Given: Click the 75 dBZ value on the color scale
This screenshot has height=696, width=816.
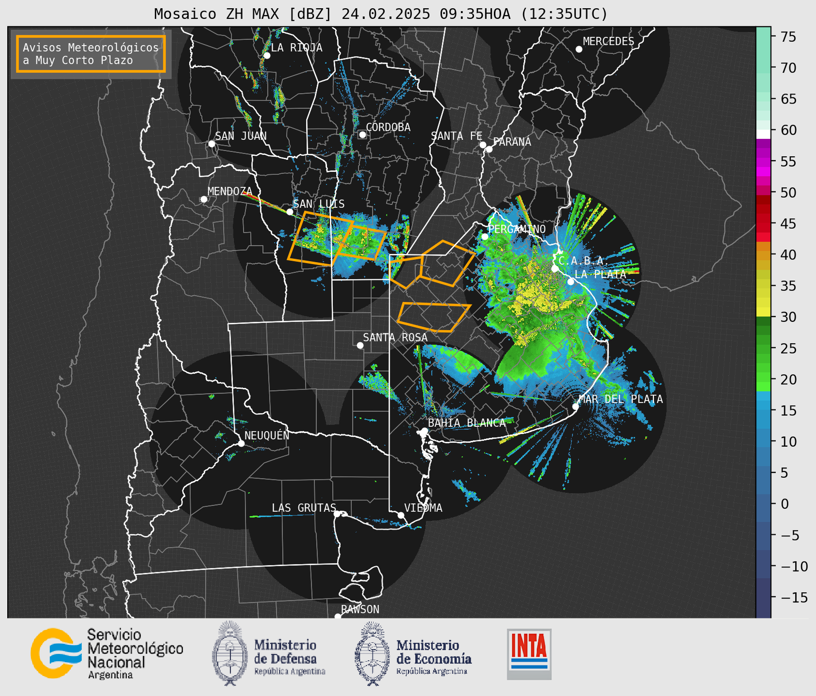Looking at the screenshot, I should click(787, 37).
